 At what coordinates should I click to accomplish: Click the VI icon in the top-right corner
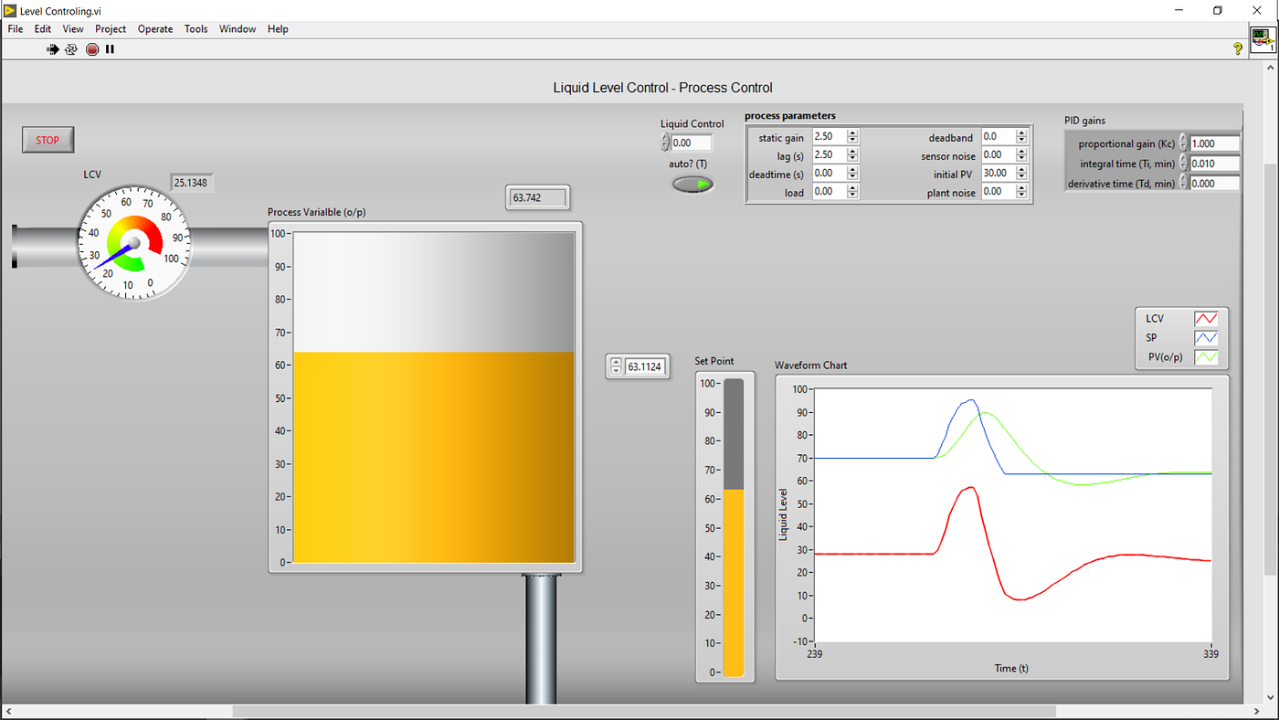[x=1263, y=39]
